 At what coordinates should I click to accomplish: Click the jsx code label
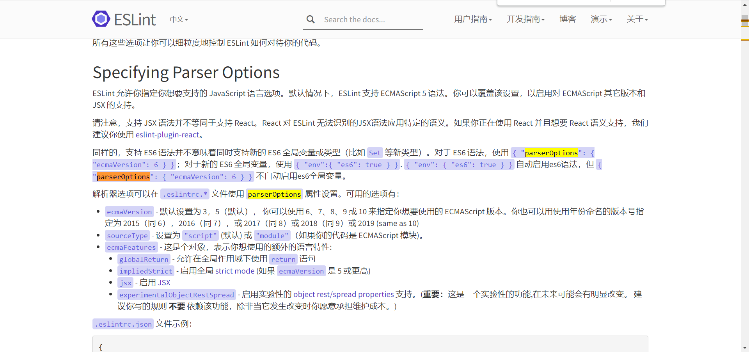125,283
